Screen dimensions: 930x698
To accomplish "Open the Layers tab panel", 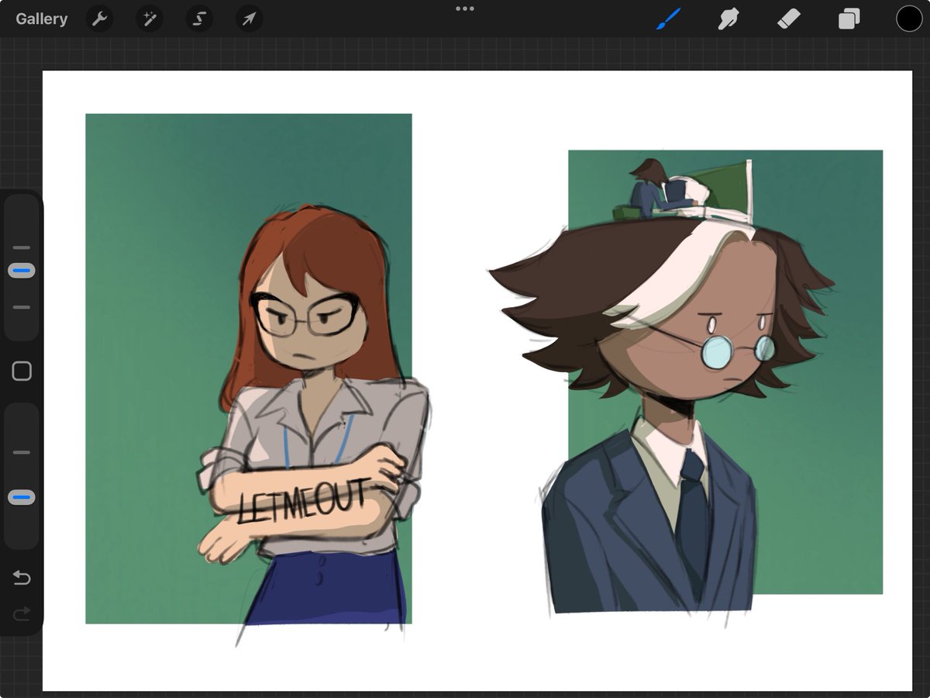I will [848, 19].
